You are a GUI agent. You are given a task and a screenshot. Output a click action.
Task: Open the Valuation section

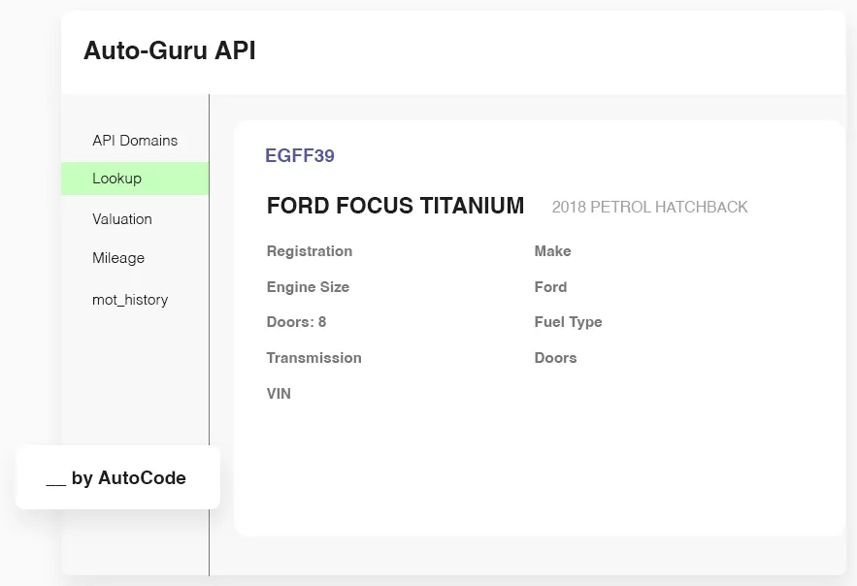tap(122, 219)
